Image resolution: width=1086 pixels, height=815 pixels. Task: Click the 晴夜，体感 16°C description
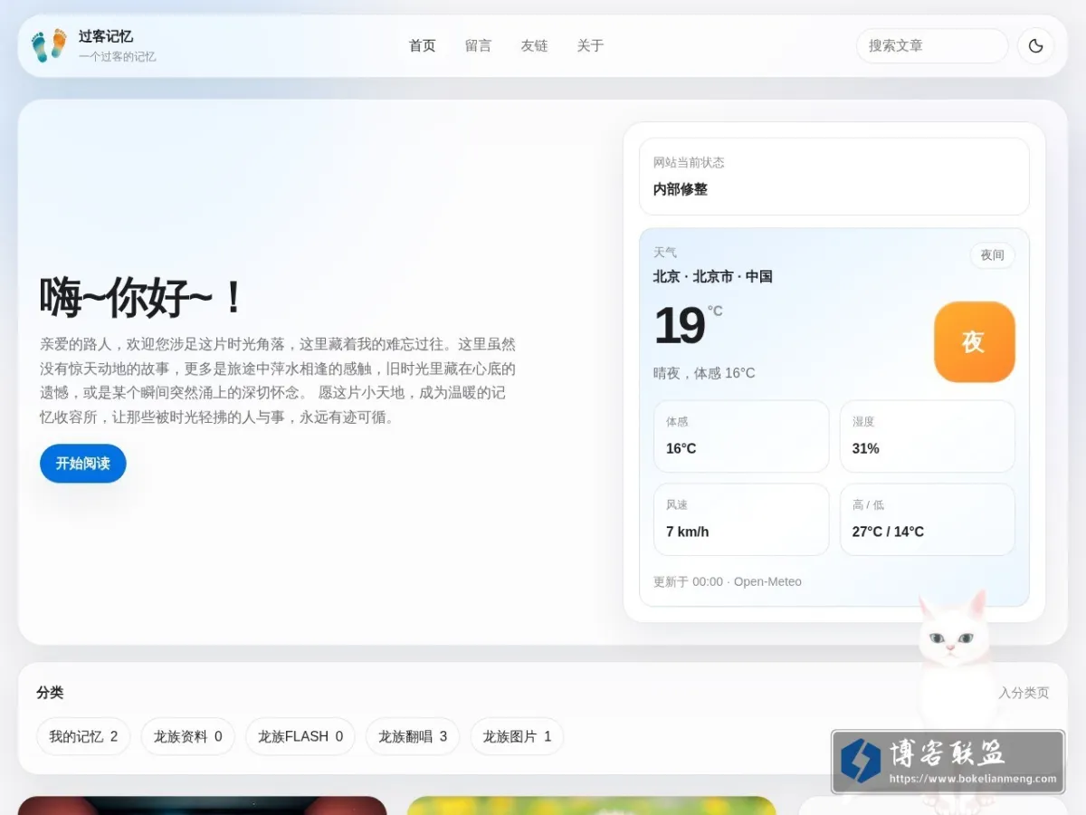[x=704, y=373]
